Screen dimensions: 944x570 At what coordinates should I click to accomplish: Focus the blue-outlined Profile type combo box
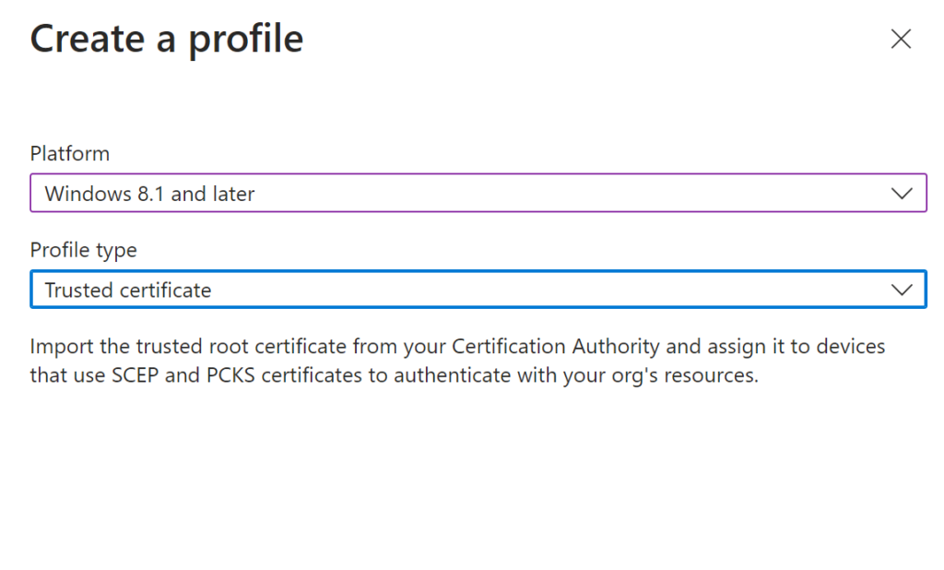tap(478, 290)
